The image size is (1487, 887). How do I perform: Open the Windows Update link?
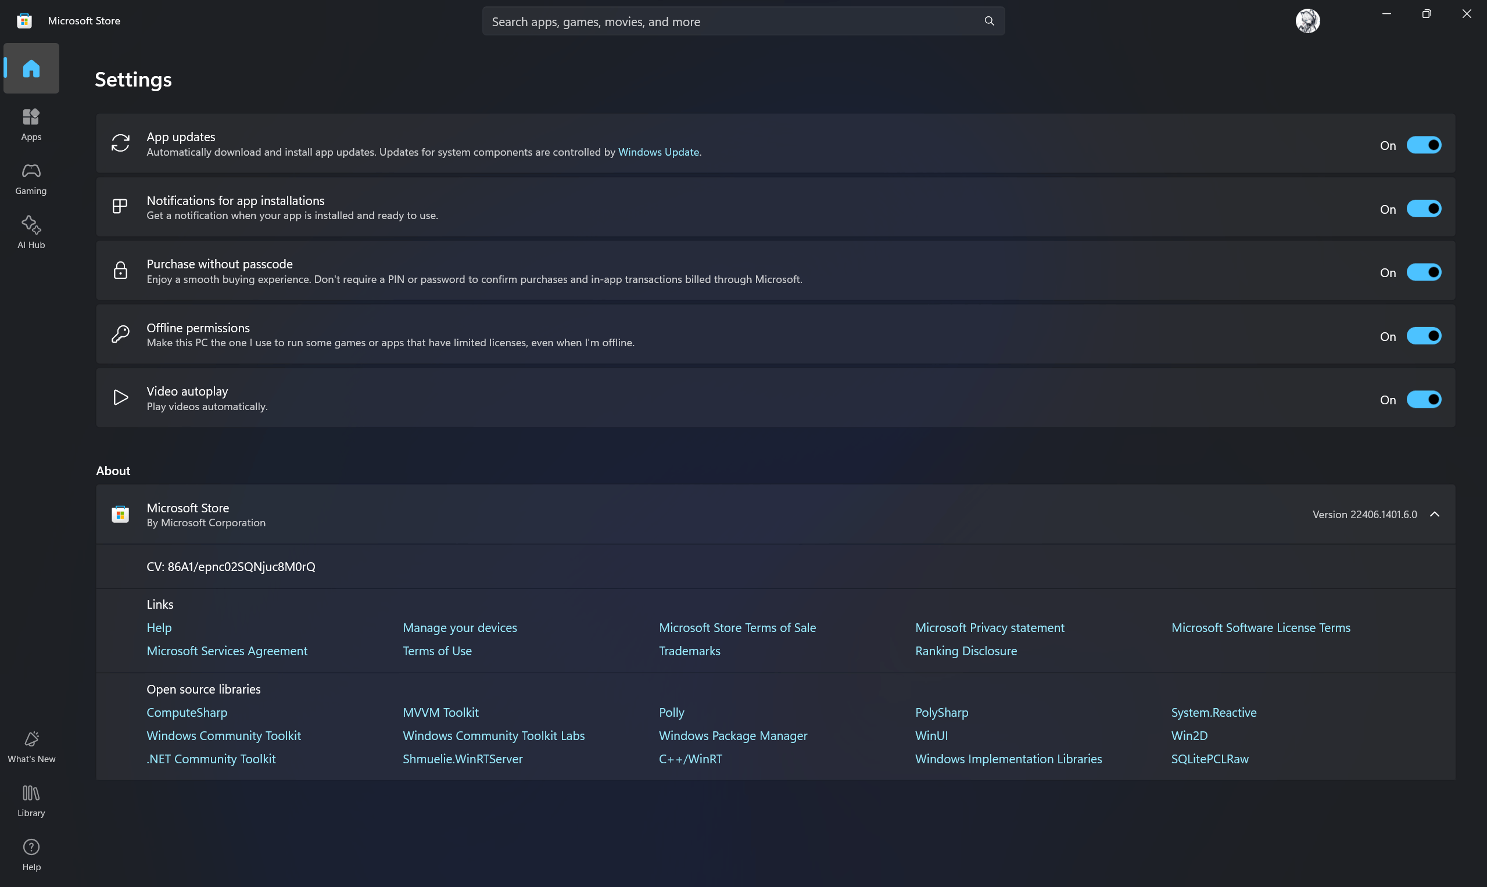pyautogui.click(x=658, y=152)
